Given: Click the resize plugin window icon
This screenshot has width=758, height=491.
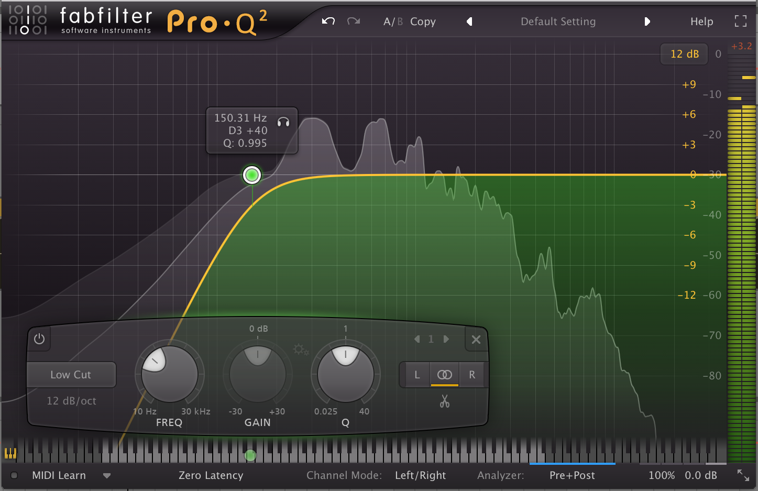Looking at the screenshot, I should click(743, 475).
